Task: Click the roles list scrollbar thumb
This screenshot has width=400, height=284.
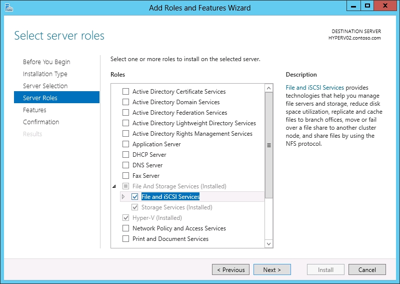Action: click(x=268, y=145)
